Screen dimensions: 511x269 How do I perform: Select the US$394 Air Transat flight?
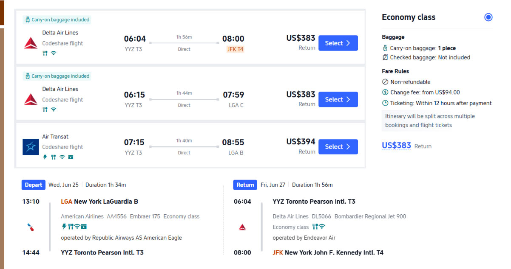[338, 146]
